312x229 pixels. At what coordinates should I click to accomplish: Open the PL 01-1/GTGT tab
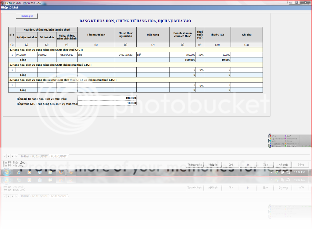[x=40, y=156]
